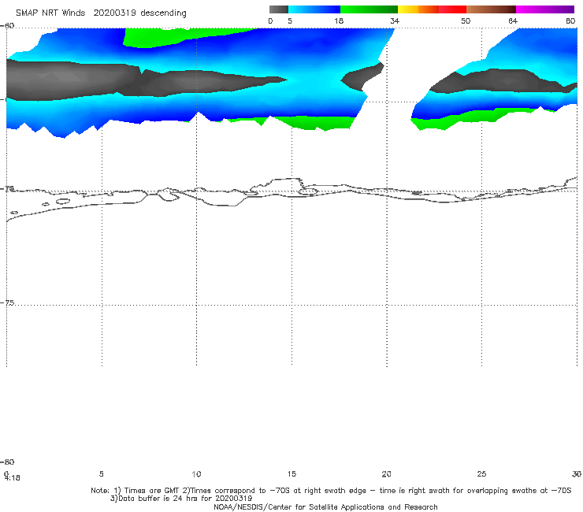Click the gray segment of the color bar
The width and height of the screenshot is (583, 512).
click(279, 9)
